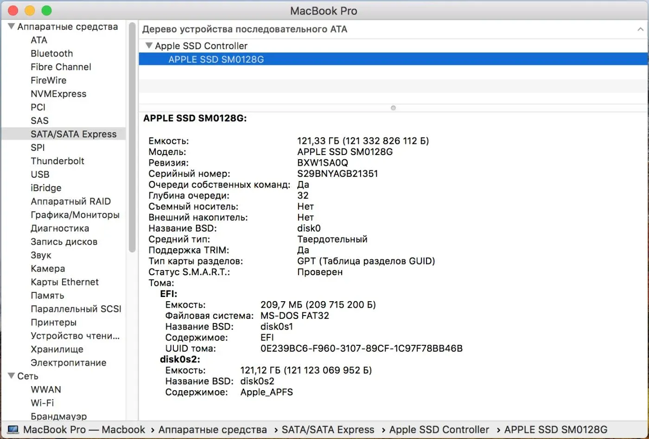Select the APPLE SSD SM0128G row
The image size is (649, 439).
(216, 59)
